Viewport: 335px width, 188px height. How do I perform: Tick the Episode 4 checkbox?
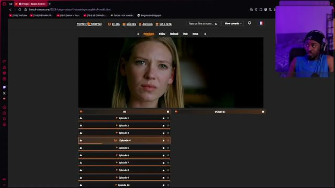click(164, 140)
